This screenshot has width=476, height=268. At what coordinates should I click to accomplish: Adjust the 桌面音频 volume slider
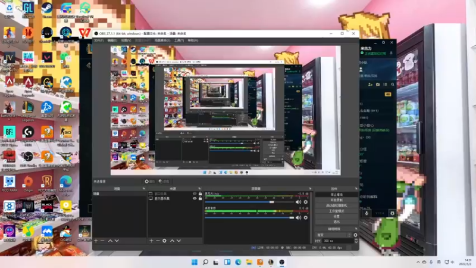249,217
